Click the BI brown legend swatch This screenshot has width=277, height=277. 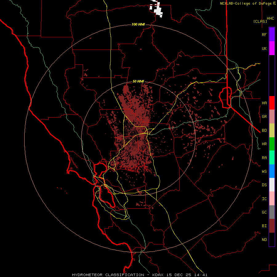(272, 226)
